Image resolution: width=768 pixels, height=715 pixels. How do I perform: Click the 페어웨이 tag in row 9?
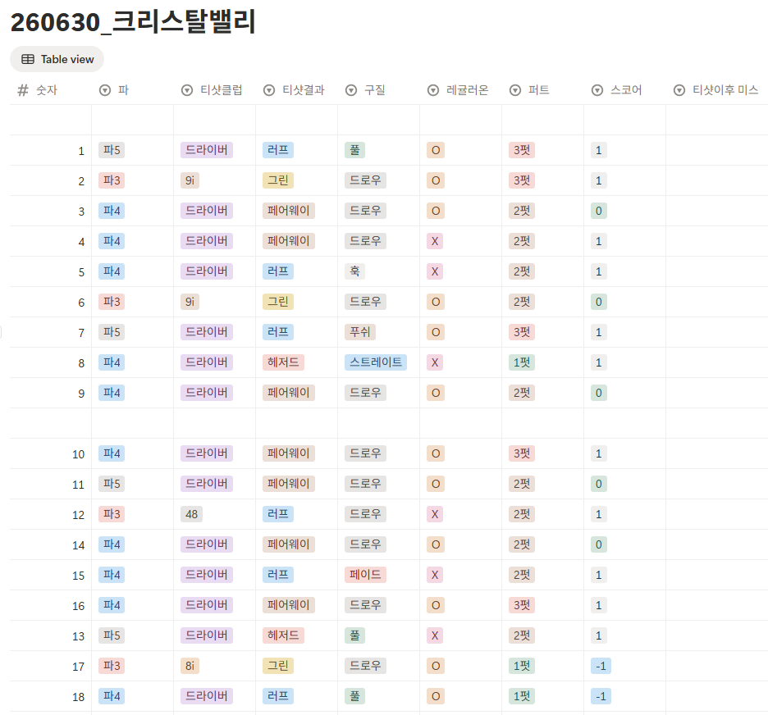click(x=289, y=393)
